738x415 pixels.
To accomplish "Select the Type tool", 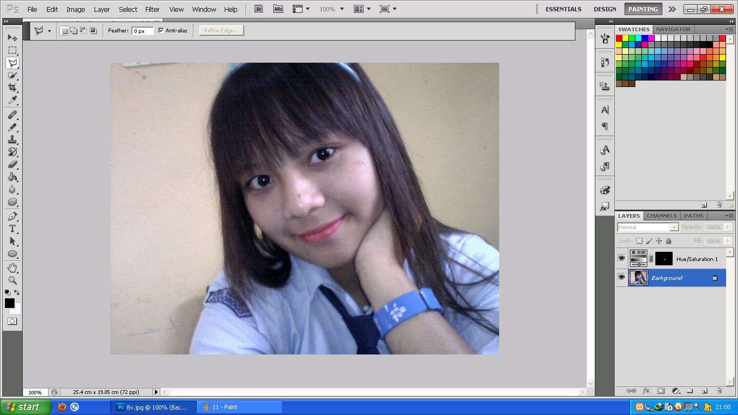I will pyautogui.click(x=12, y=229).
